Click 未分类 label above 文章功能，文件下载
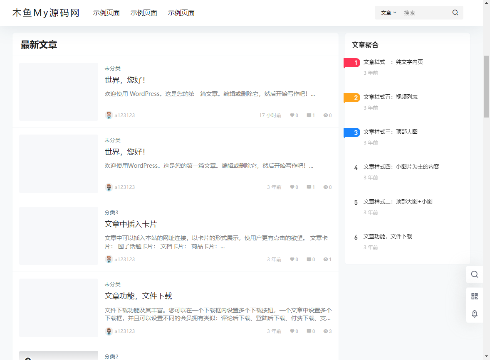The image size is (490, 360). tap(112, 284)
